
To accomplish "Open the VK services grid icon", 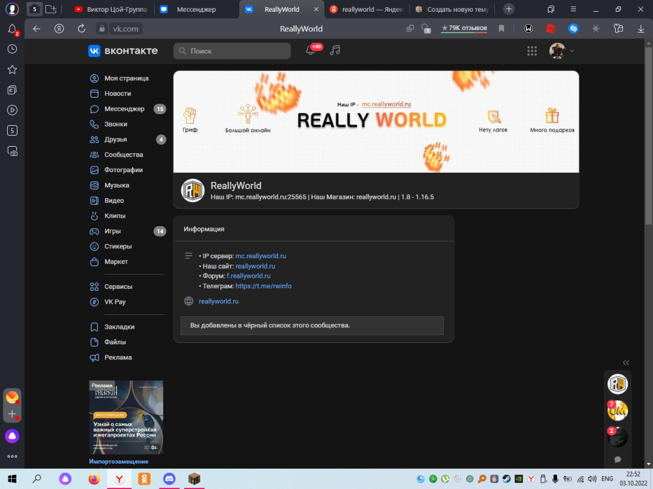I will point(532,51).
